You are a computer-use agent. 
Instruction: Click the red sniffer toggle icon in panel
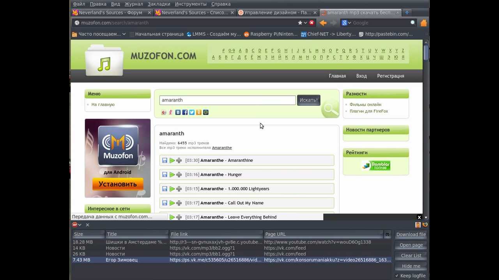point(74,225)
